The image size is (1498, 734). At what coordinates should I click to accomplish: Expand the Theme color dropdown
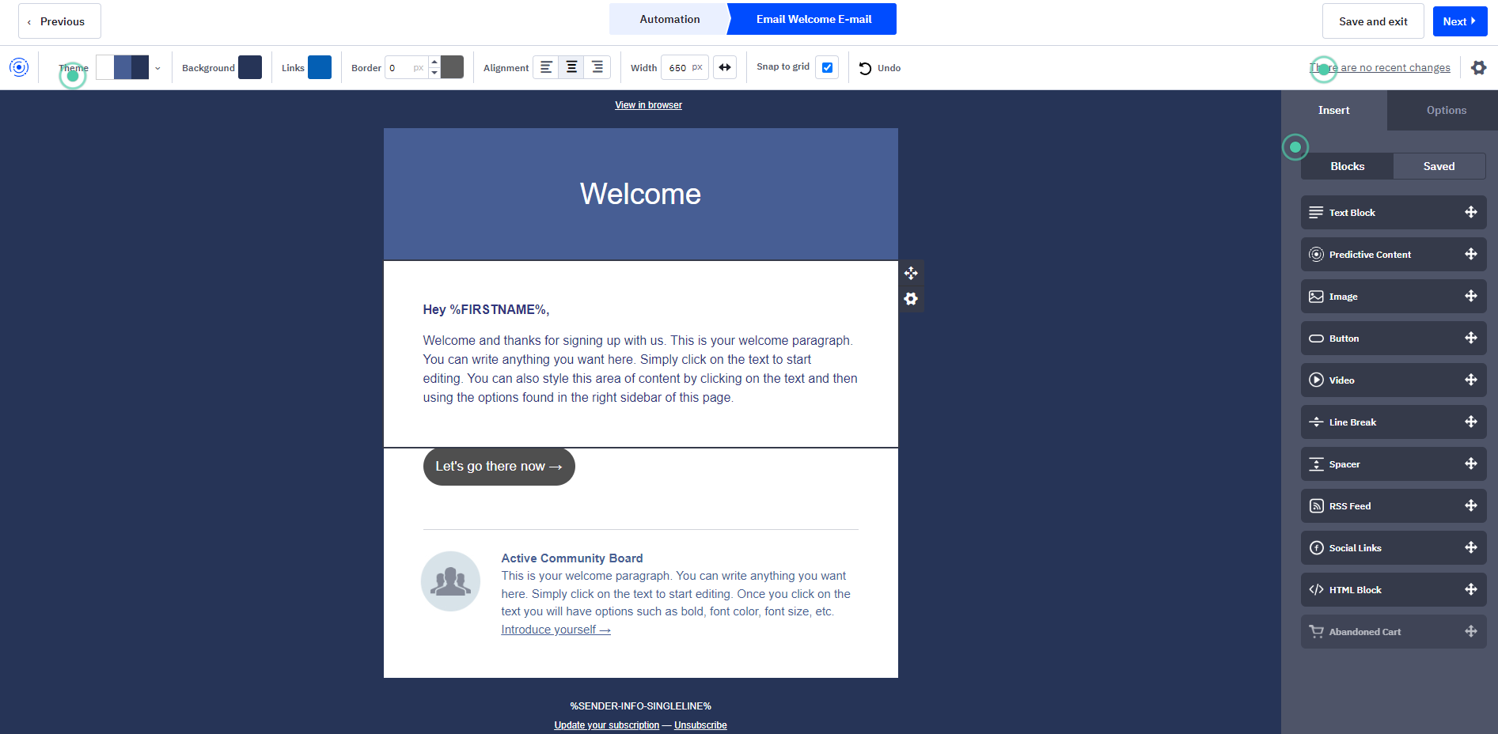point(157,68)
